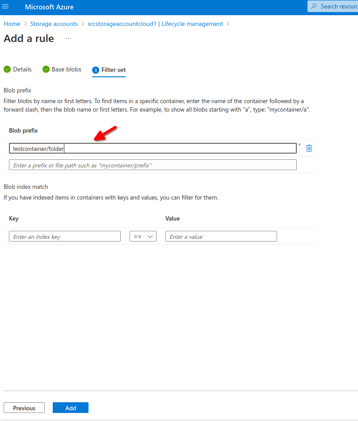Click the green checkmark beside Details
This screenshot has width=358, height=421.
pos(7,69)
